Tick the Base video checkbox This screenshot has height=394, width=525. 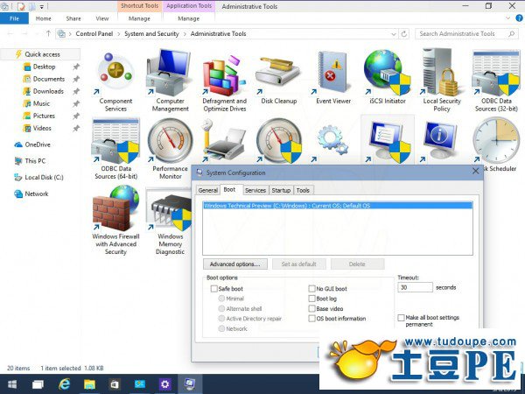click(x=311, y=308)
